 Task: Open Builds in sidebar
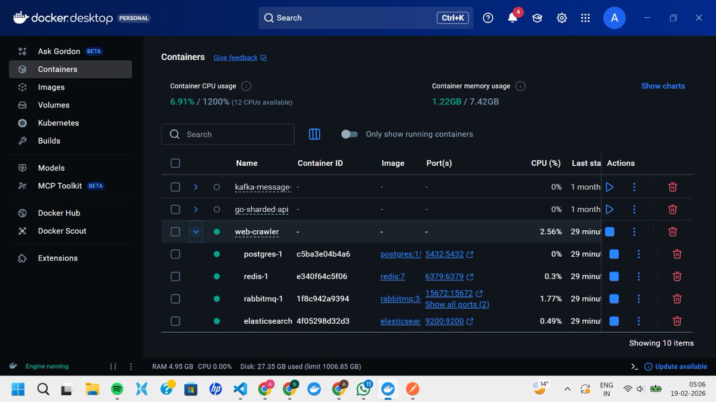70,141
